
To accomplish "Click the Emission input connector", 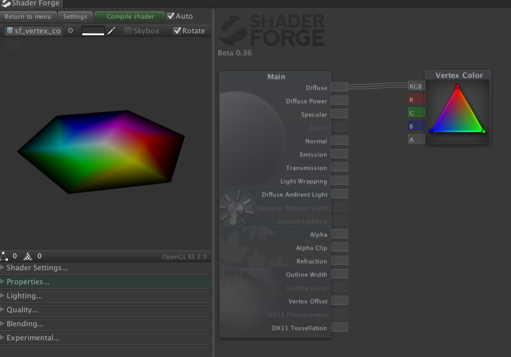I will pyautogui.click(x=340, y=153).
